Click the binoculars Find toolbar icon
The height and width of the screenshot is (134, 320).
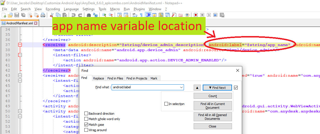tap(89, 15)
